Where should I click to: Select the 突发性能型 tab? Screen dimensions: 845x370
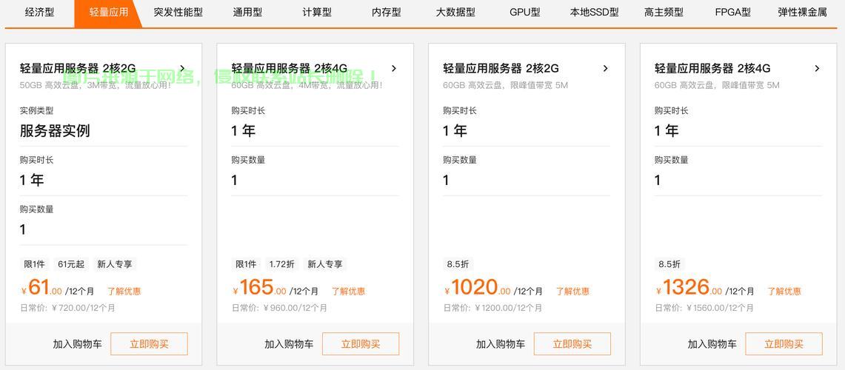point(178,13)
